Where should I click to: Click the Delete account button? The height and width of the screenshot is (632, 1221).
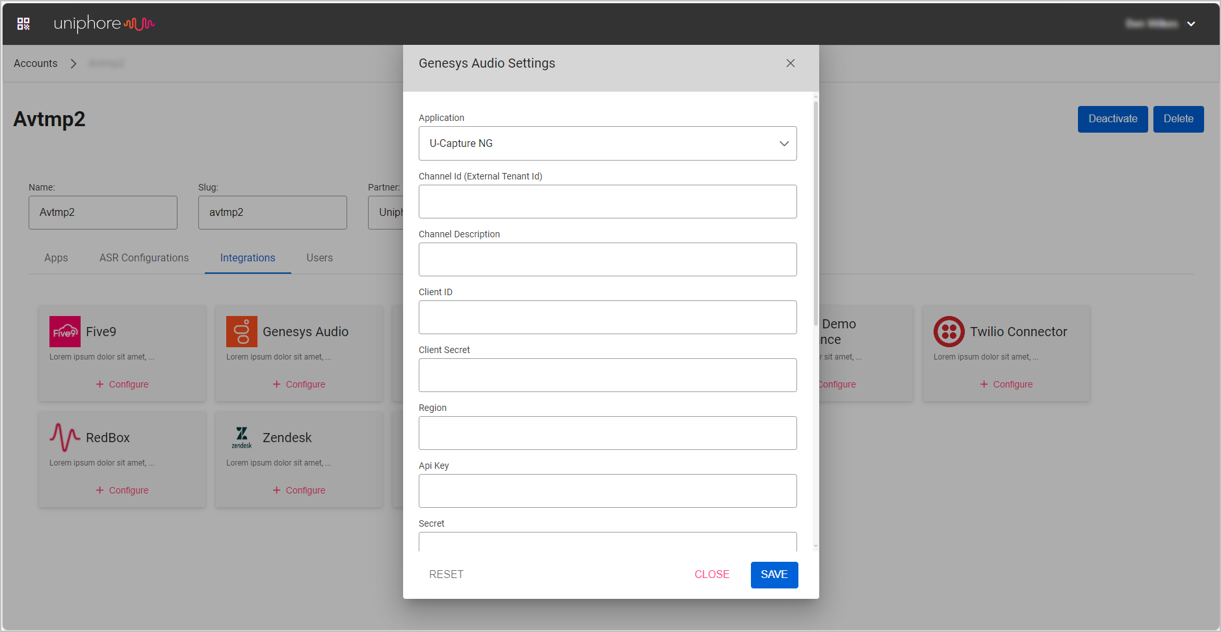1178,119
